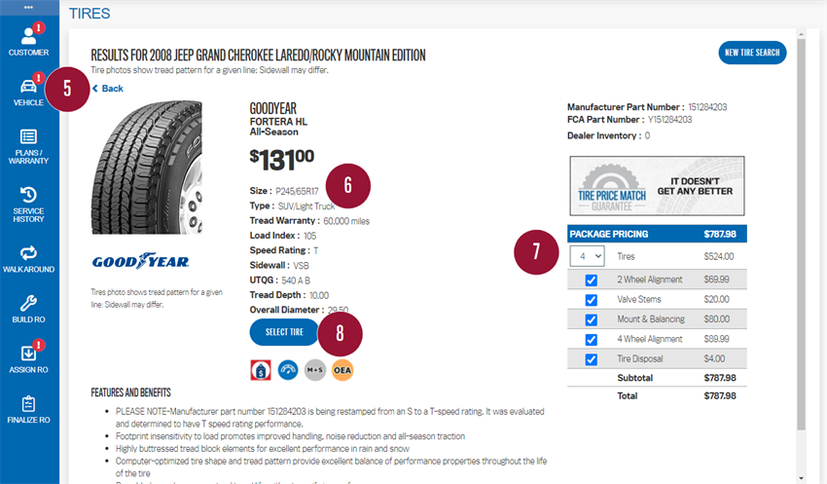
Task: Click the Manufacturer Part Number 151284203
Action: click(x=707, y=107)
